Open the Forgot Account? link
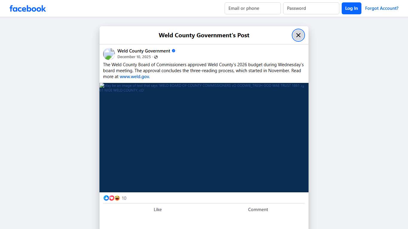Screen dimensions: 408x229 [x=382, y=8]
